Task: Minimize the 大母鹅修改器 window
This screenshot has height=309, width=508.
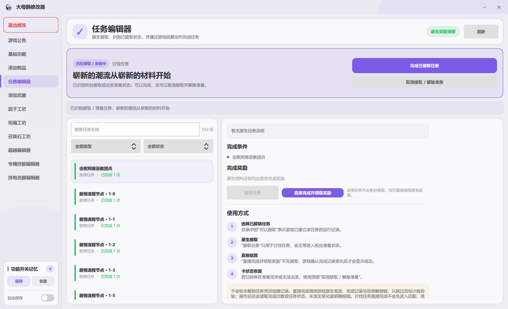Action: point(484,7)
